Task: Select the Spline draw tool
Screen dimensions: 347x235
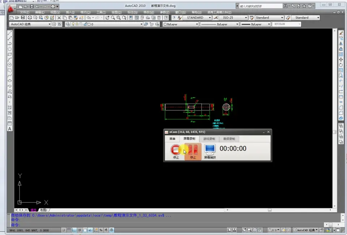Action: tap(10, 75)
